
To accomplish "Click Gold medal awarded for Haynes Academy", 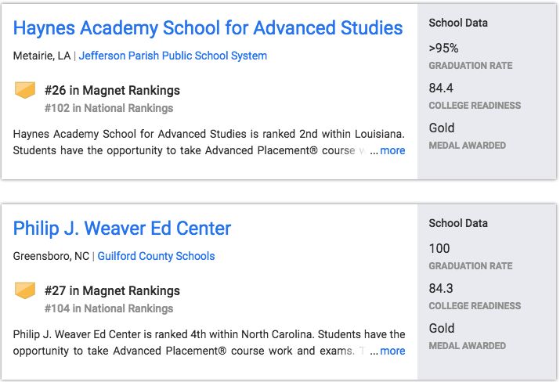I will [442, 128].
